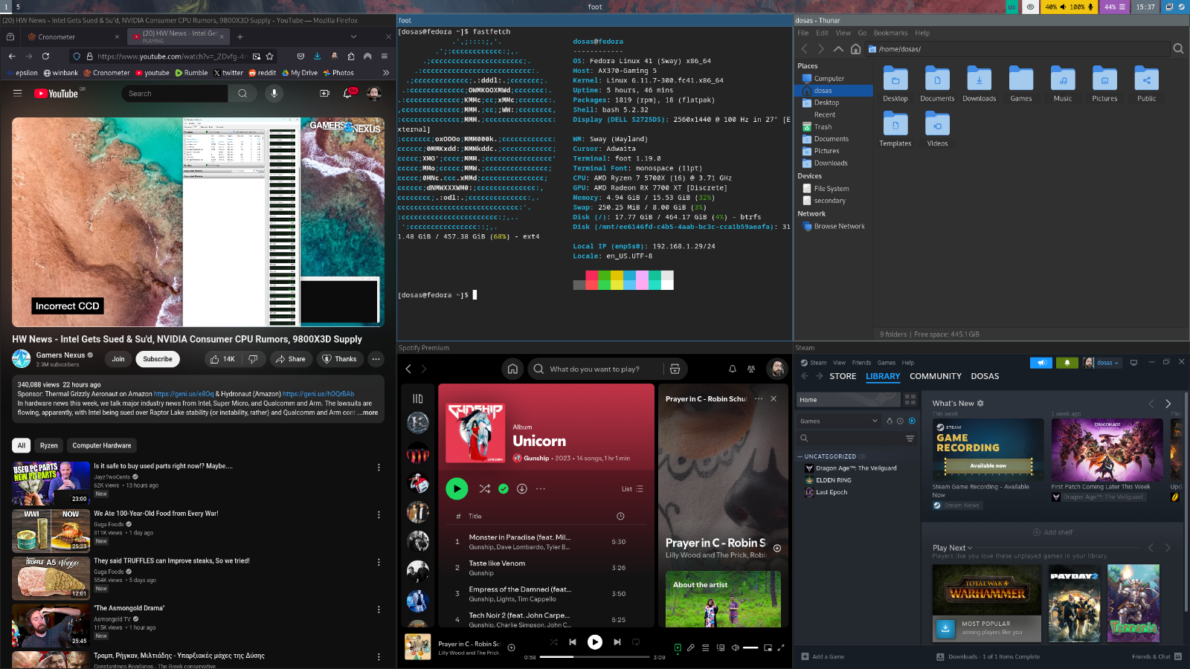Click the Spotify Home icon
The width and height of the screenshot is (1190, 669).
click(x=512, y=369)
